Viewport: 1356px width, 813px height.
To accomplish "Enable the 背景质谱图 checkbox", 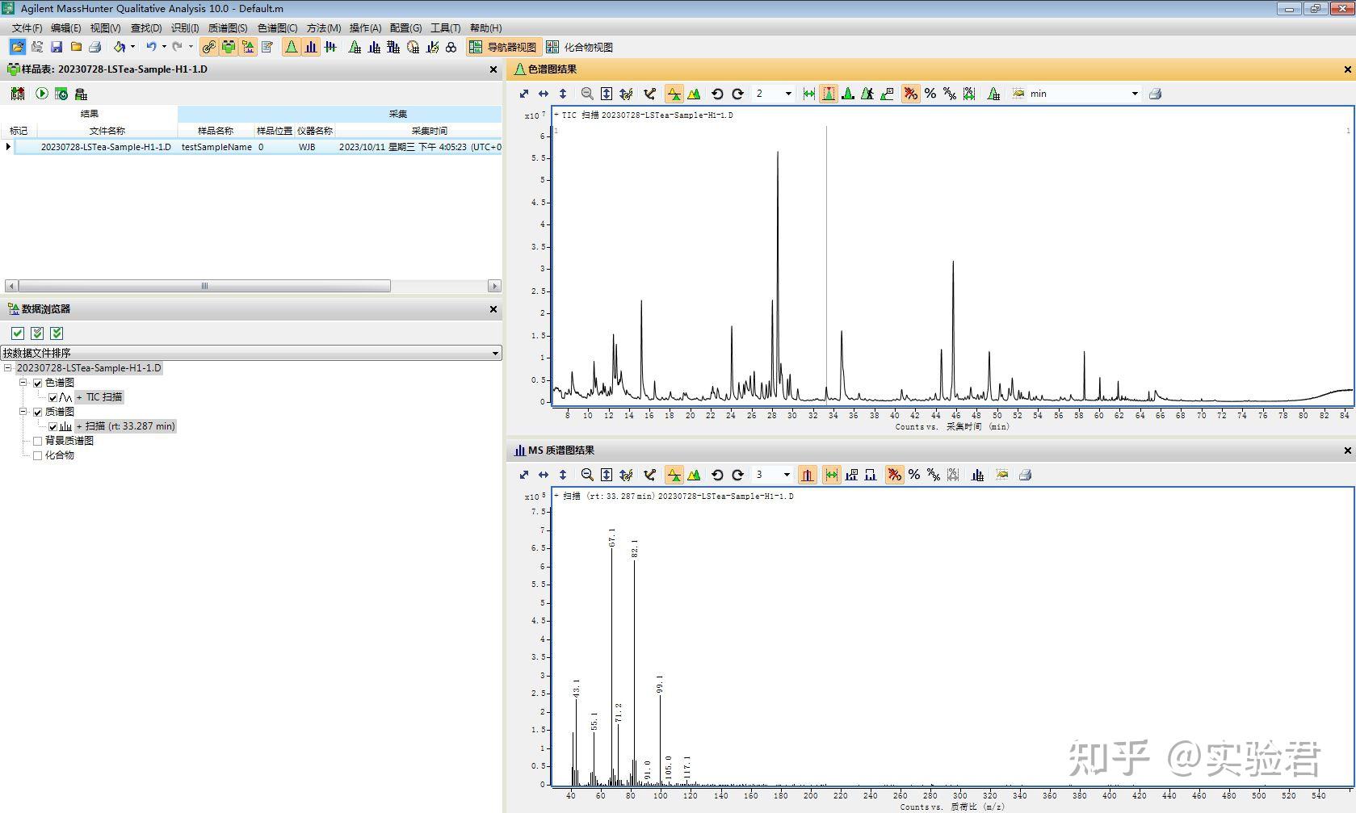I will (37, 440).
